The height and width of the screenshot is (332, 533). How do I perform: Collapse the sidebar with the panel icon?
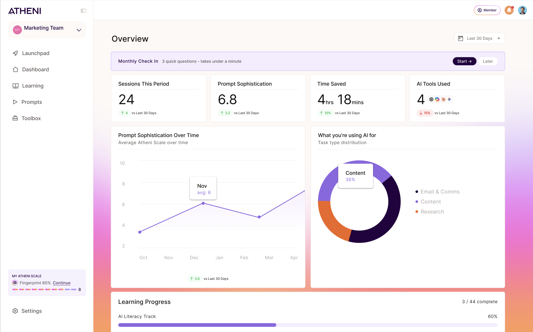coord(83,11)
